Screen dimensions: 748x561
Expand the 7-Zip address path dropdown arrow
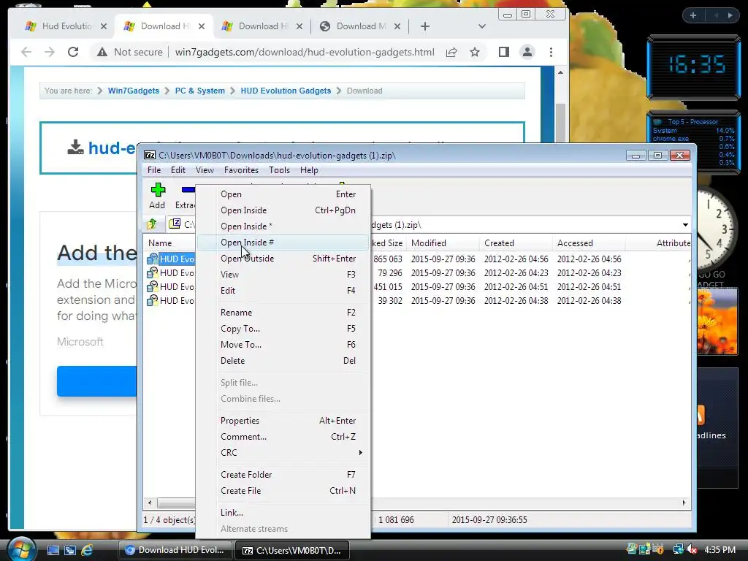click(685, 225)
